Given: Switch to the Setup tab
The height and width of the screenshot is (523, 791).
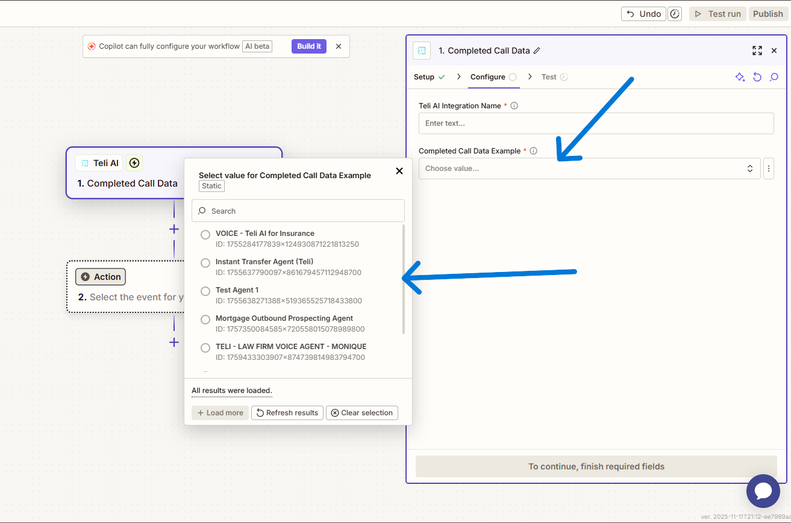Looking at the screenshot, I should point(430,77).
